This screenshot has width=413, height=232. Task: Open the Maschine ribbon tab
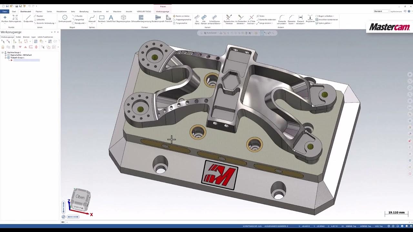(117, 11)
